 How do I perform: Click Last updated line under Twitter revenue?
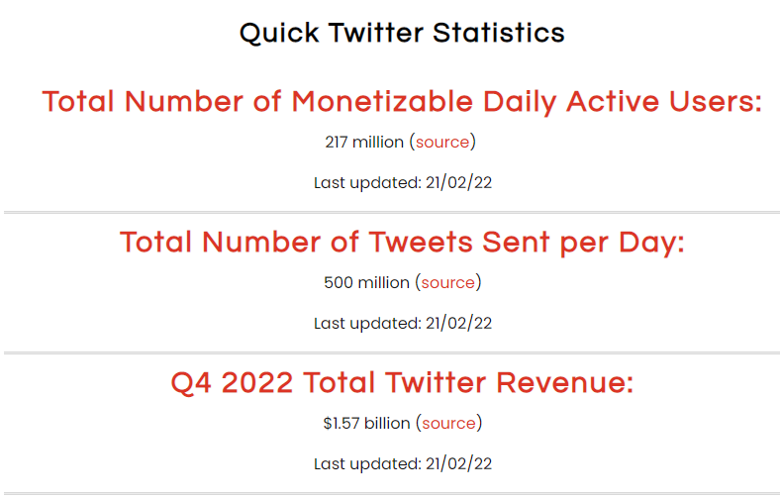[403, 464]
